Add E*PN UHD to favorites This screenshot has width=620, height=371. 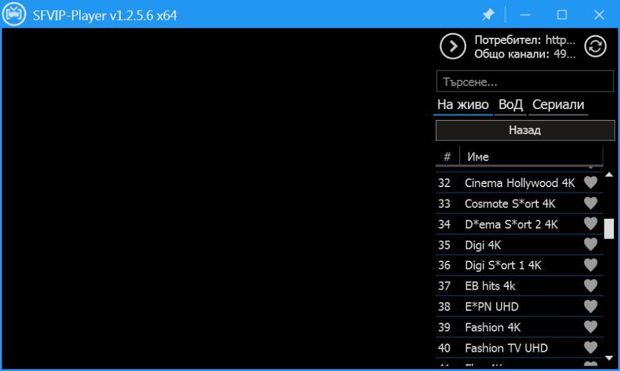[591, 306]
